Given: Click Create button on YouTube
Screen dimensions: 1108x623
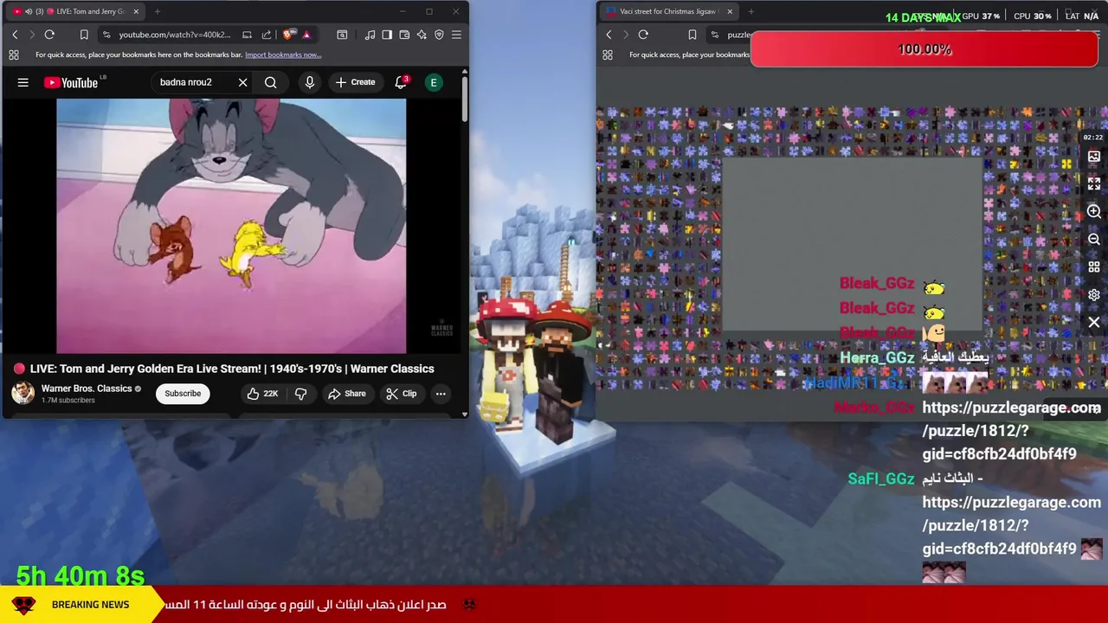Looking at the screenshot, I should 355,82.
